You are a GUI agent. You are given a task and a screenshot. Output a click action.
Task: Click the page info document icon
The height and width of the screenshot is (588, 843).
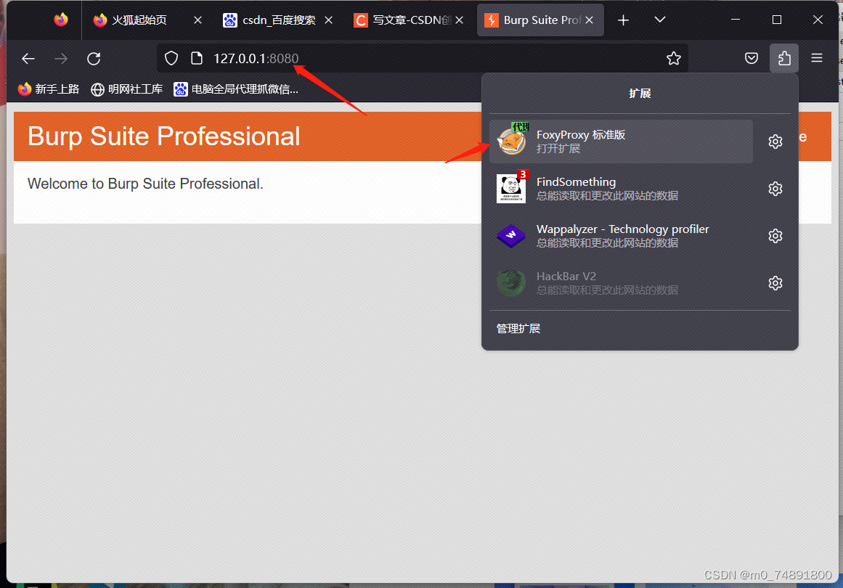(x=197, y=58)
